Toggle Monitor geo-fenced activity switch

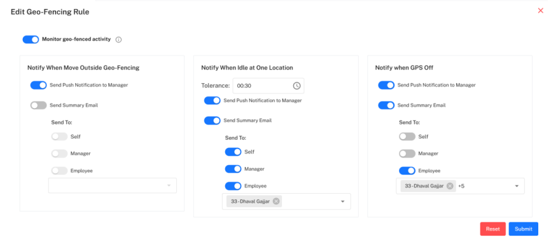coord(31,39)
